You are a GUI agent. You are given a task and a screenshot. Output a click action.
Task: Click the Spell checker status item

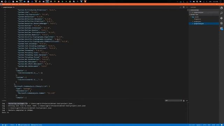click(24, 125)
